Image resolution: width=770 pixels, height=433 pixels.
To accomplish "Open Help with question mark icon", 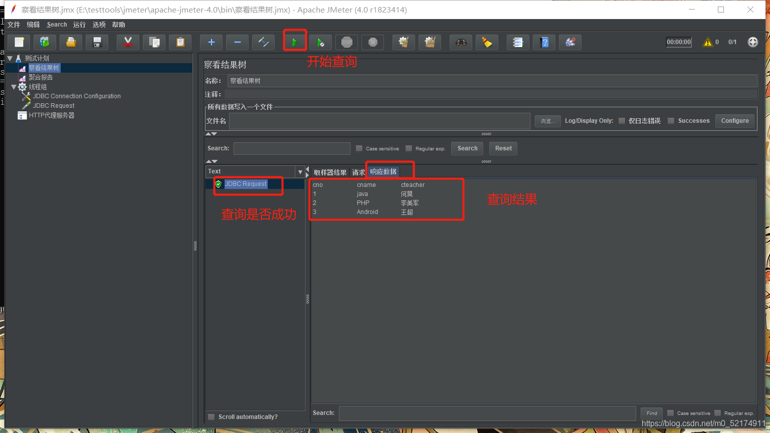I will [544, 43].
